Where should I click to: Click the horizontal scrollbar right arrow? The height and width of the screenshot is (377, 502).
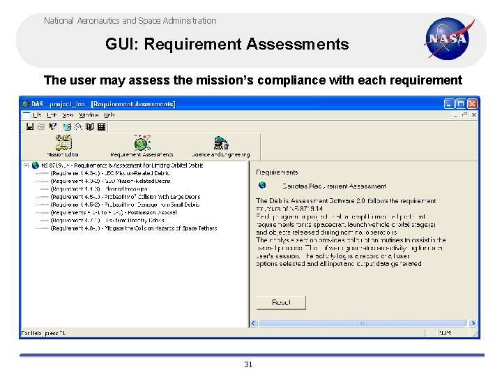point(473,323)
